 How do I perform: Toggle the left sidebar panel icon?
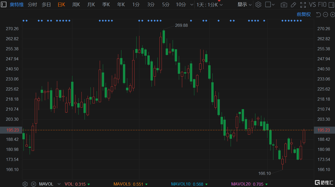pos(4,4)
